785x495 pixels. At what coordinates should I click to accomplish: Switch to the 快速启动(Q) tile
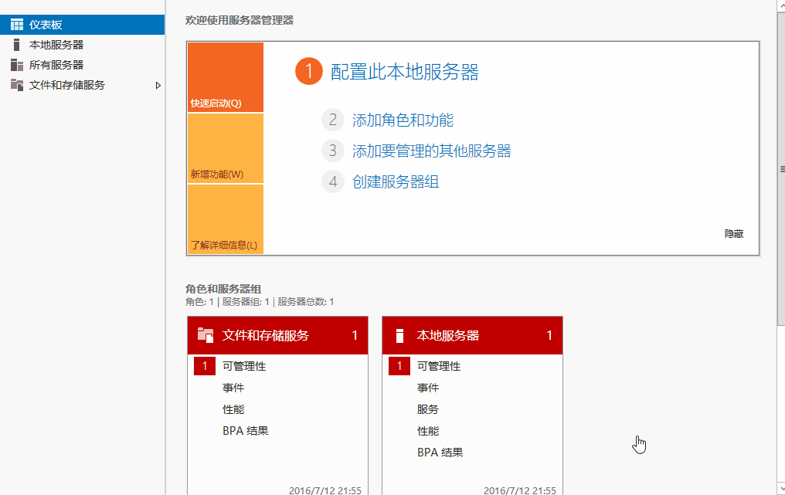coord(226,77)
